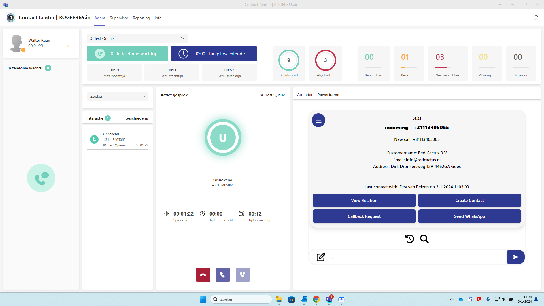This screenshot has width=544, height=306.
Task: Click the large phone chat circle icon
Action: pyautogui.click(x=41, y=178)
